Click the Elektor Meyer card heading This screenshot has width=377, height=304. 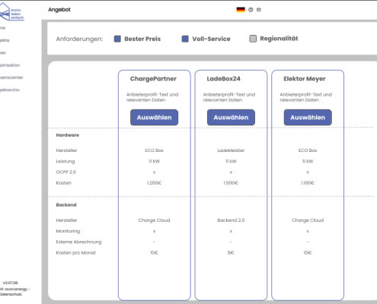click(305, 79)
